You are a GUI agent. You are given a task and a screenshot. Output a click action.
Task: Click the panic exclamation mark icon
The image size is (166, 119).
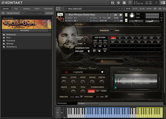pos(156,3)
